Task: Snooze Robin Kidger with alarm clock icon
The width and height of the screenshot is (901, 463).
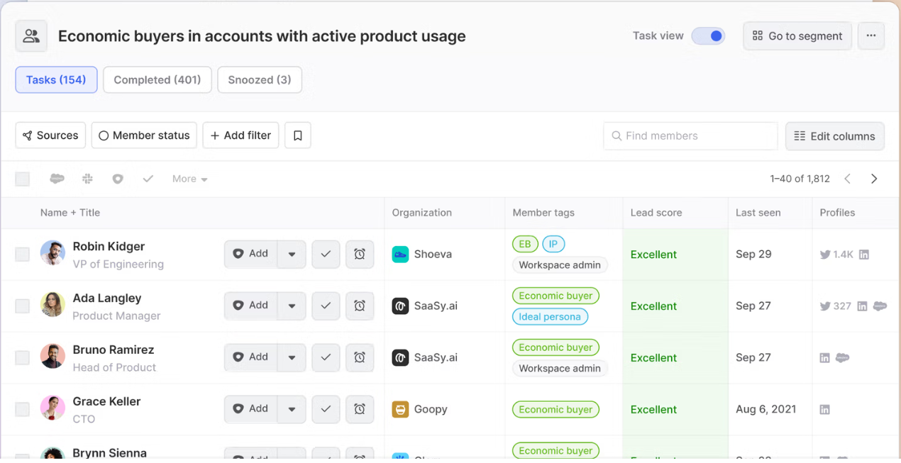Action: 360,254
